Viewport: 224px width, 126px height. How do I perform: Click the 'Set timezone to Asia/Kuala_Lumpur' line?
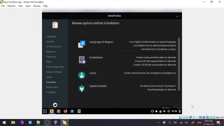tap(159, 49)
